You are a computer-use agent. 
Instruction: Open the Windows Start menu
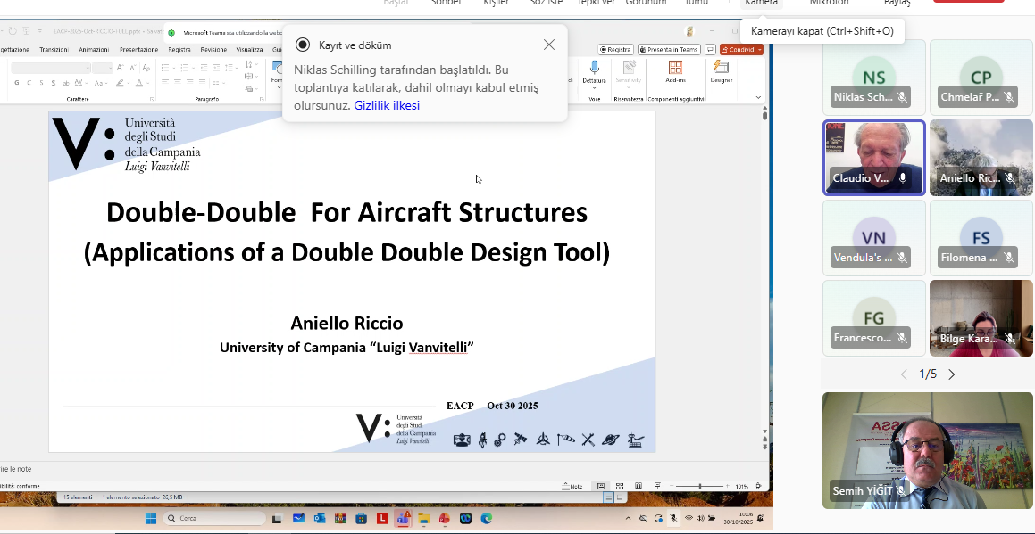click(150, 518)
